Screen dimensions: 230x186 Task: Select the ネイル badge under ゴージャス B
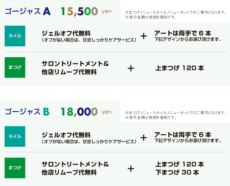click(x=15, y=136)
